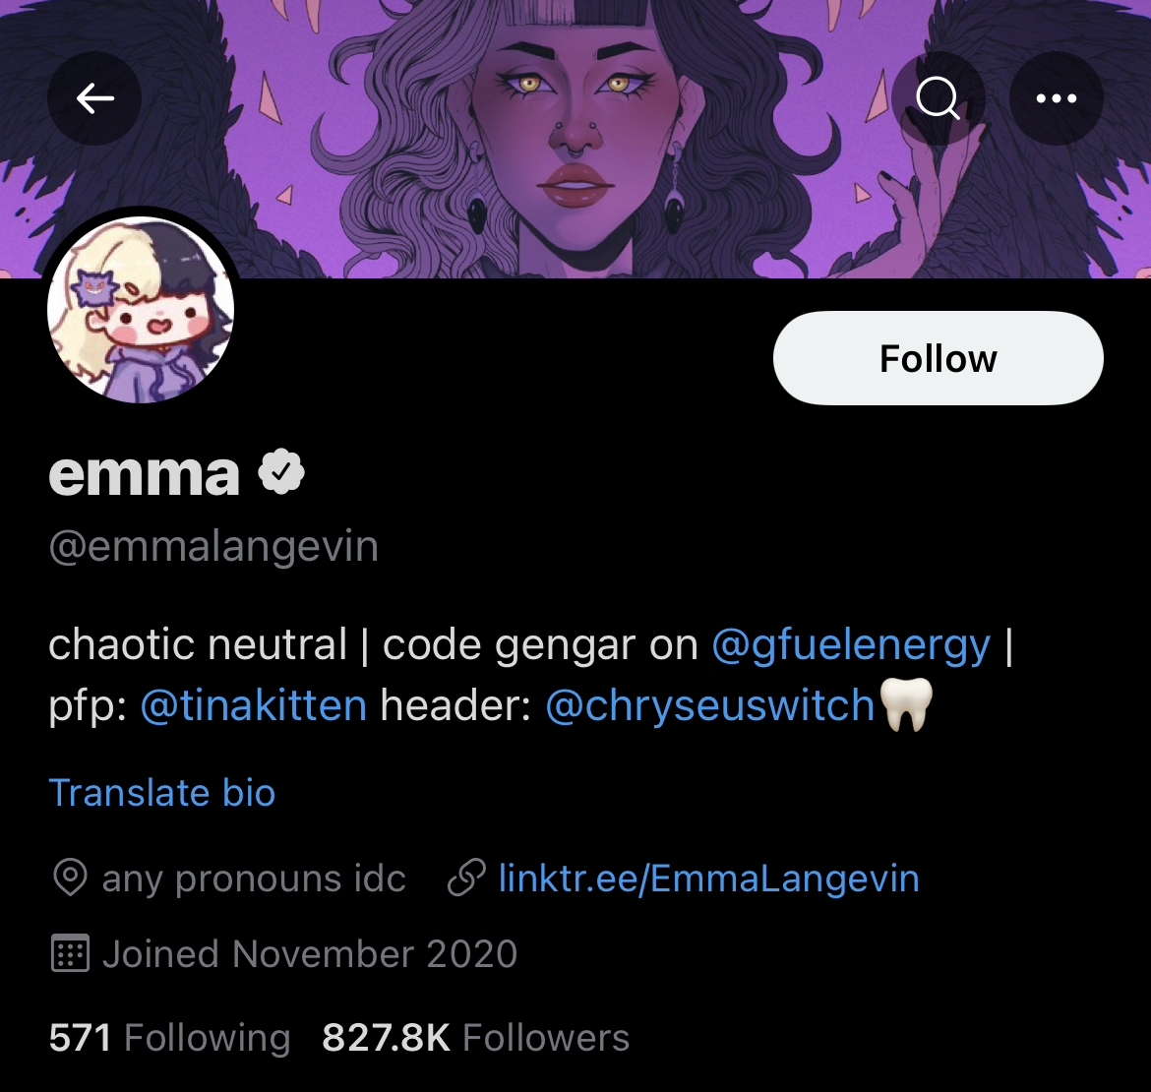Image resolution: width=1151 pixels, height=1092 pixels.
Task: Select the @emmalangevin handle text
Action: (213, 547)
